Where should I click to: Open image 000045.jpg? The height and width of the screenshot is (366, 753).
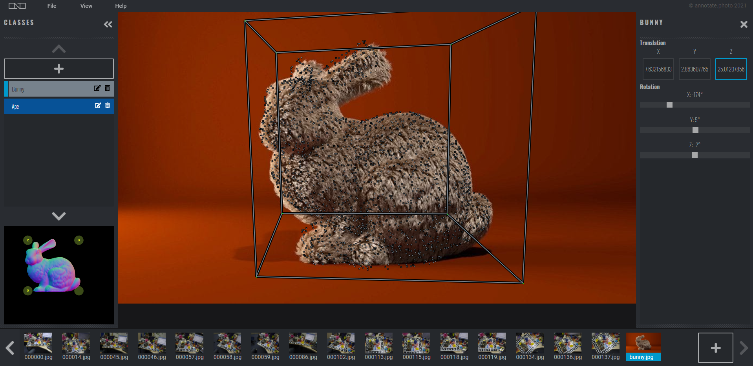pyautogui.click(x=114, y=347)
